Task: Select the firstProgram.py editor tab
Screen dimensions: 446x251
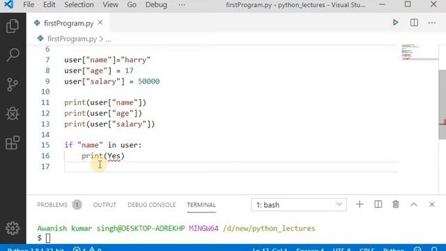Action: click(68, 23)
